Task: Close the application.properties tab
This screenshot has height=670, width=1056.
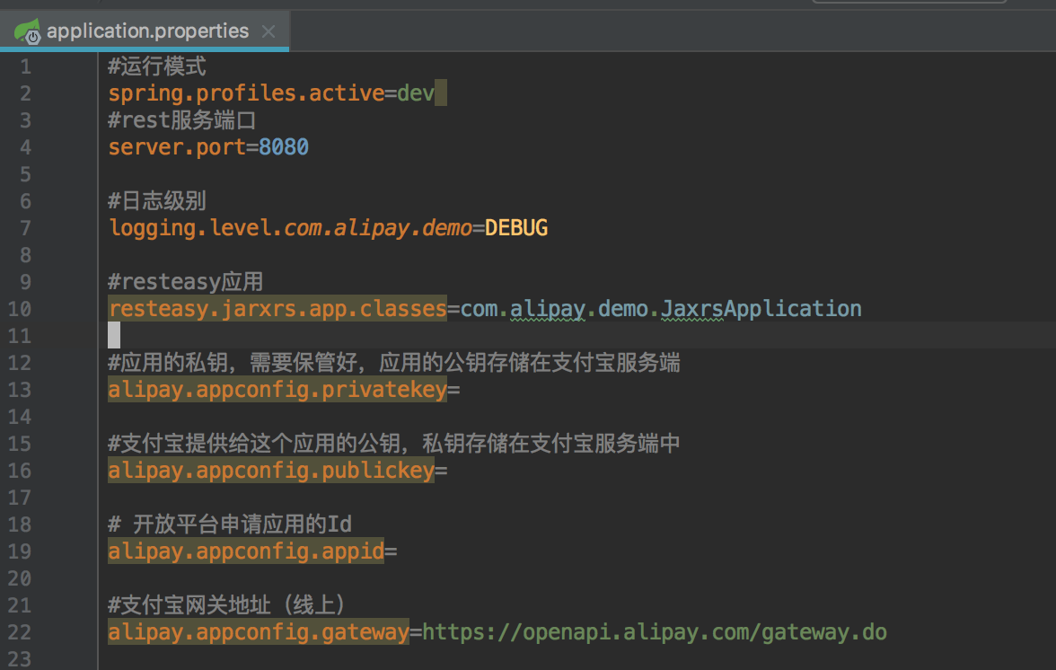Action: tap(268, 31)
